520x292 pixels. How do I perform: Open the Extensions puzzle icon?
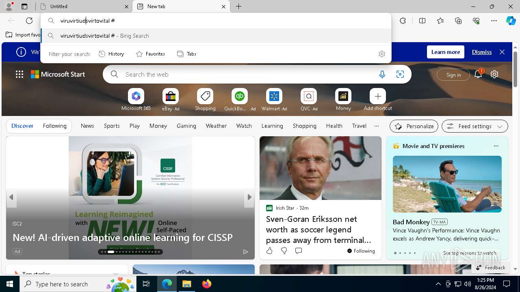[403, 21]
